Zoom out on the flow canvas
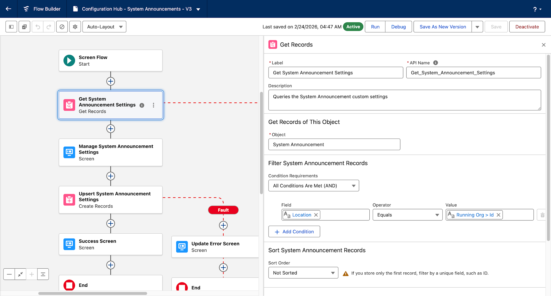Image resolution: width=551 pixels, height=296 pixels. coord(9,274)
